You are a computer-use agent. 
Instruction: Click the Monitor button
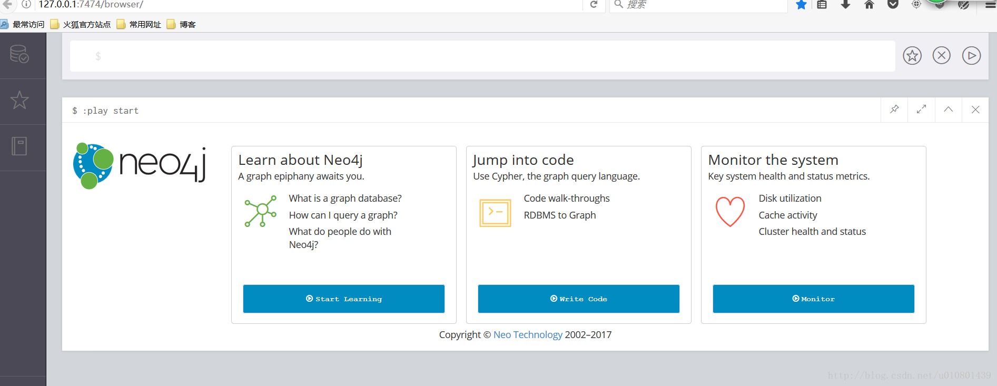click(x=814, y=299)
